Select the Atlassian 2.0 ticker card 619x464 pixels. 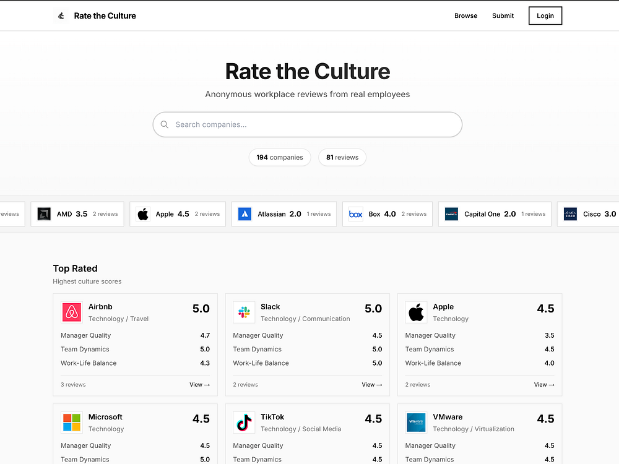pos(284,214)
